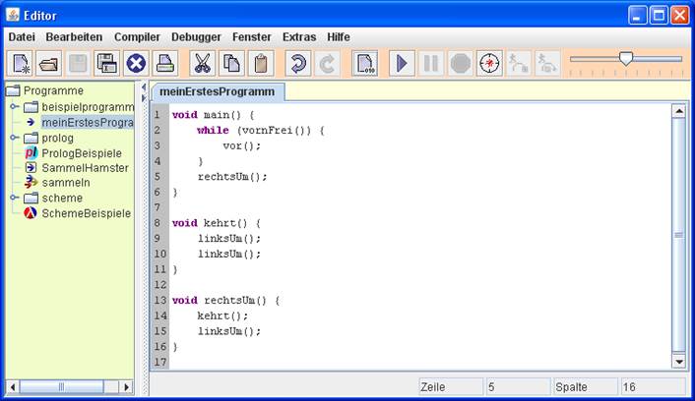Create a new program file
This screenshot has width=695, height=401.
tap(22, 64)
